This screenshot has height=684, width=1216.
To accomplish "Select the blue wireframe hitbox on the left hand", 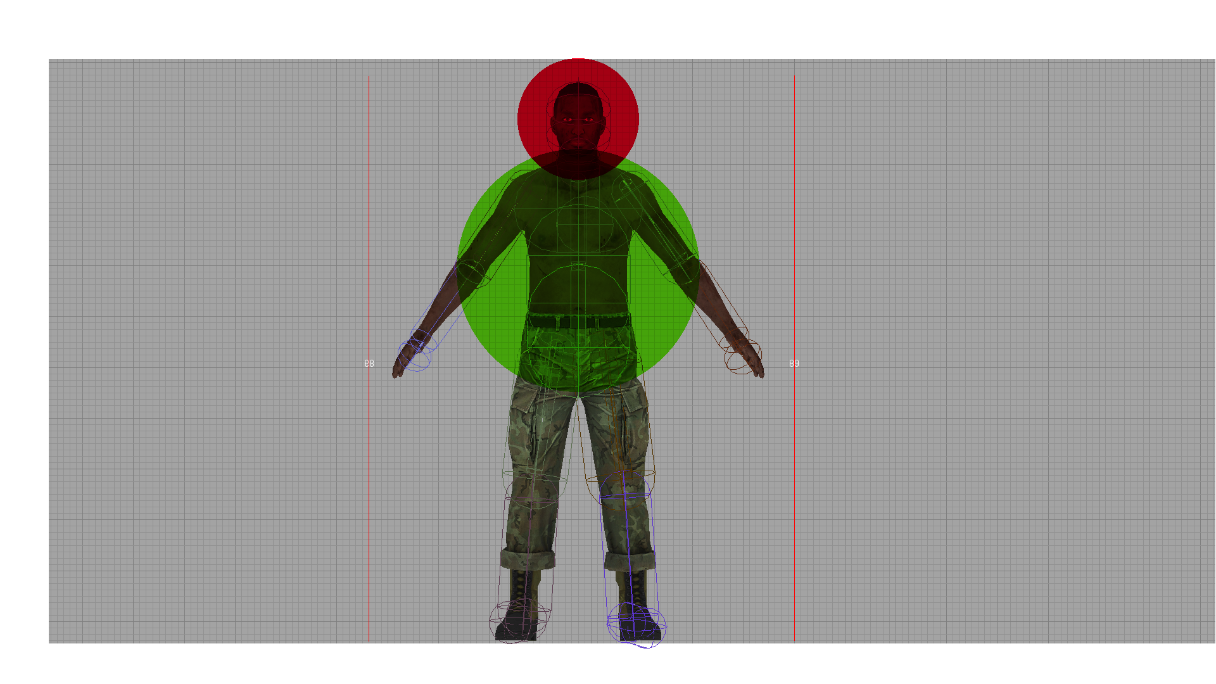I will 415,355.
